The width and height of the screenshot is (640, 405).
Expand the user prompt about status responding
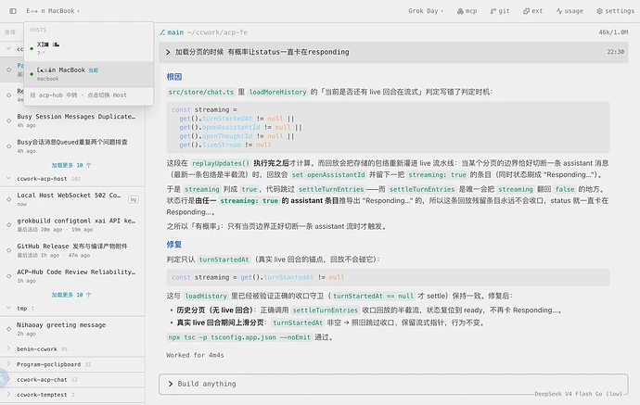pyautogui.click(x=393, y=52)
